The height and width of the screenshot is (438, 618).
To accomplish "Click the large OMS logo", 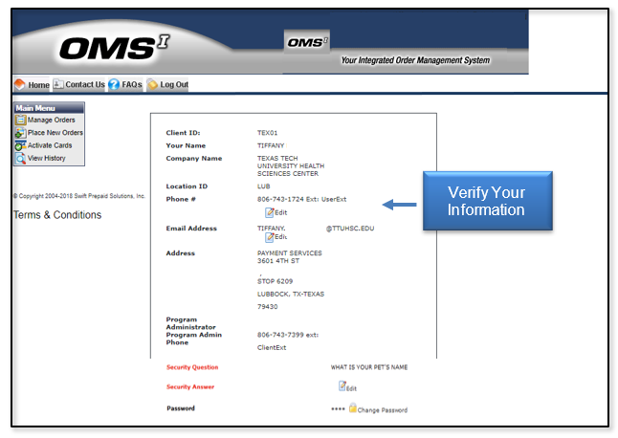I will tap(114, 48).
